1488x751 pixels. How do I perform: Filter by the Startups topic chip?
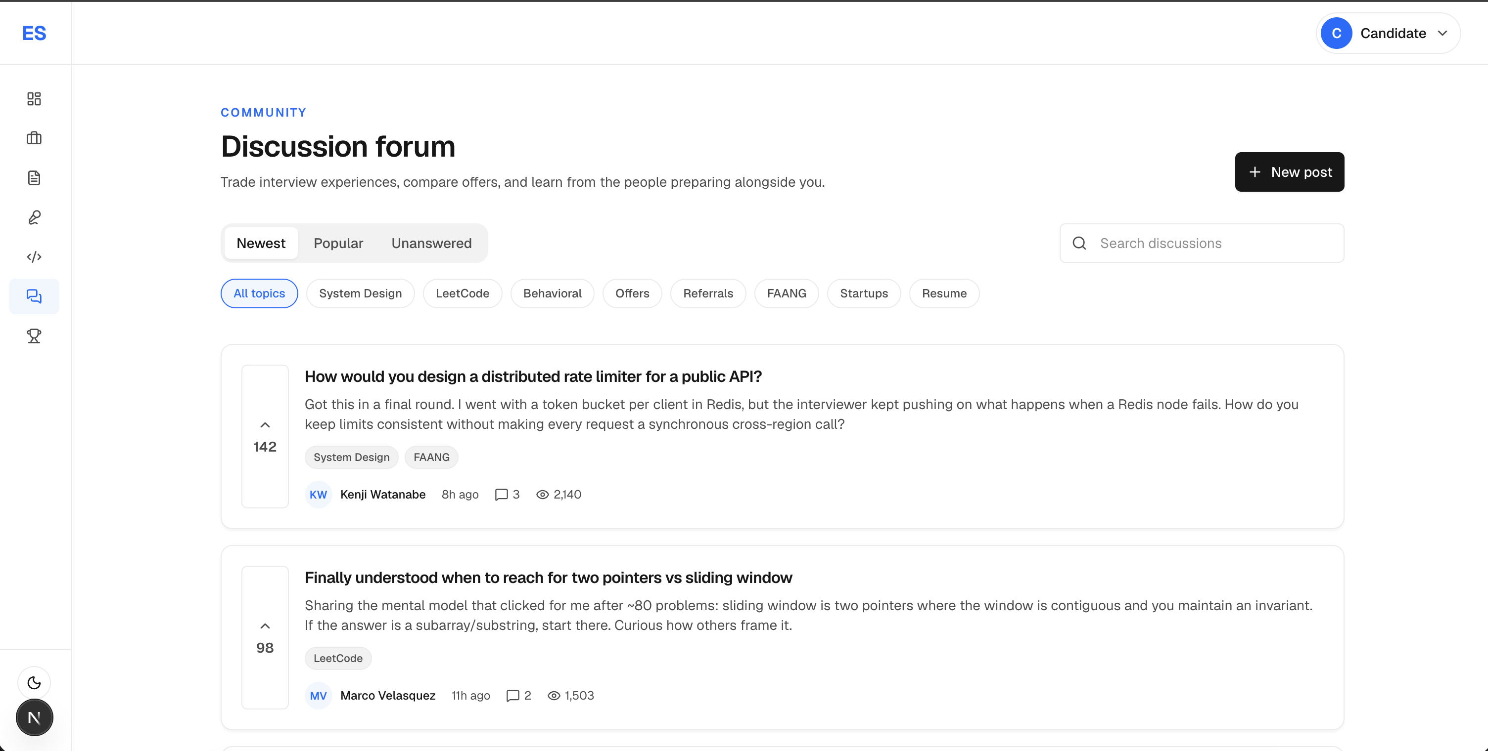click(864, 293)
